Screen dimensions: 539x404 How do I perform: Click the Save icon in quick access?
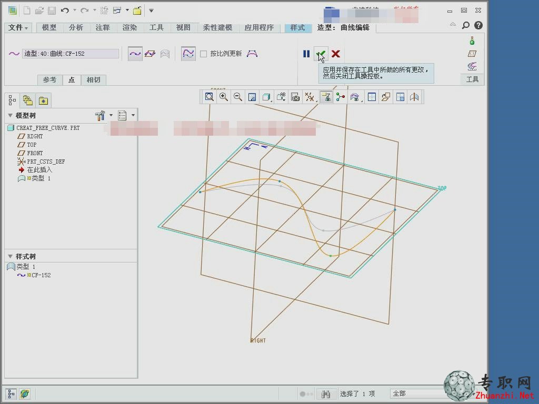(x=52, y=11)
